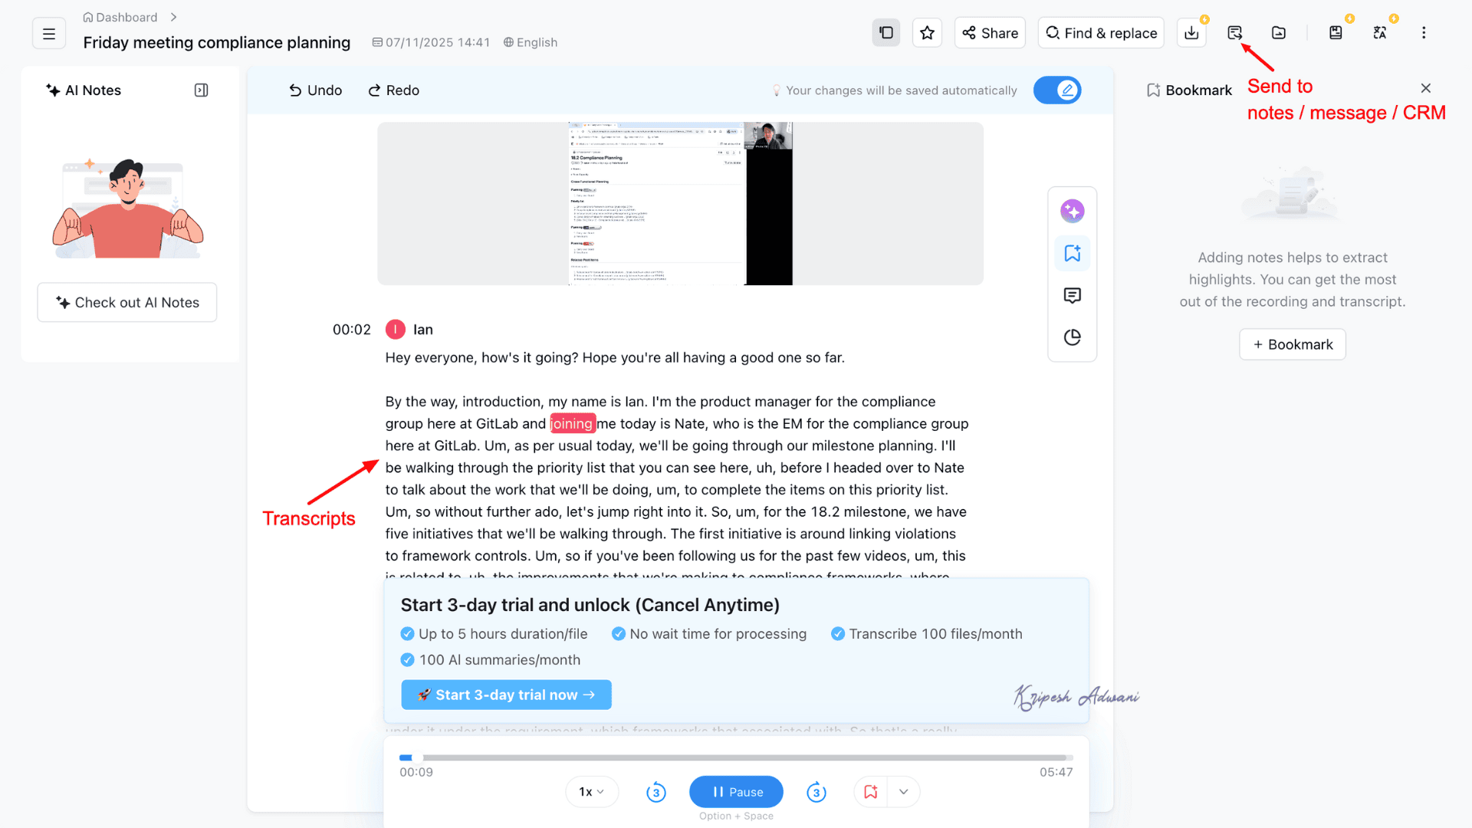This screenshot has height=828, width=1472.
Task: Open the send to notes/CRM icon
Action: click(x=1235, y=33)
